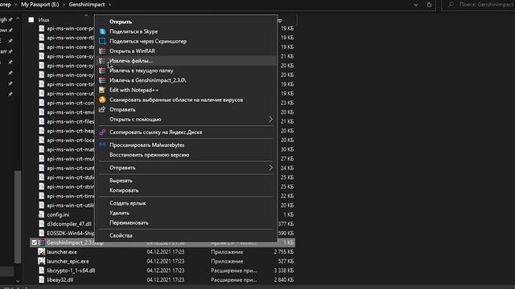Select Просканировать Malwarebytes

[x=146, y=144]
